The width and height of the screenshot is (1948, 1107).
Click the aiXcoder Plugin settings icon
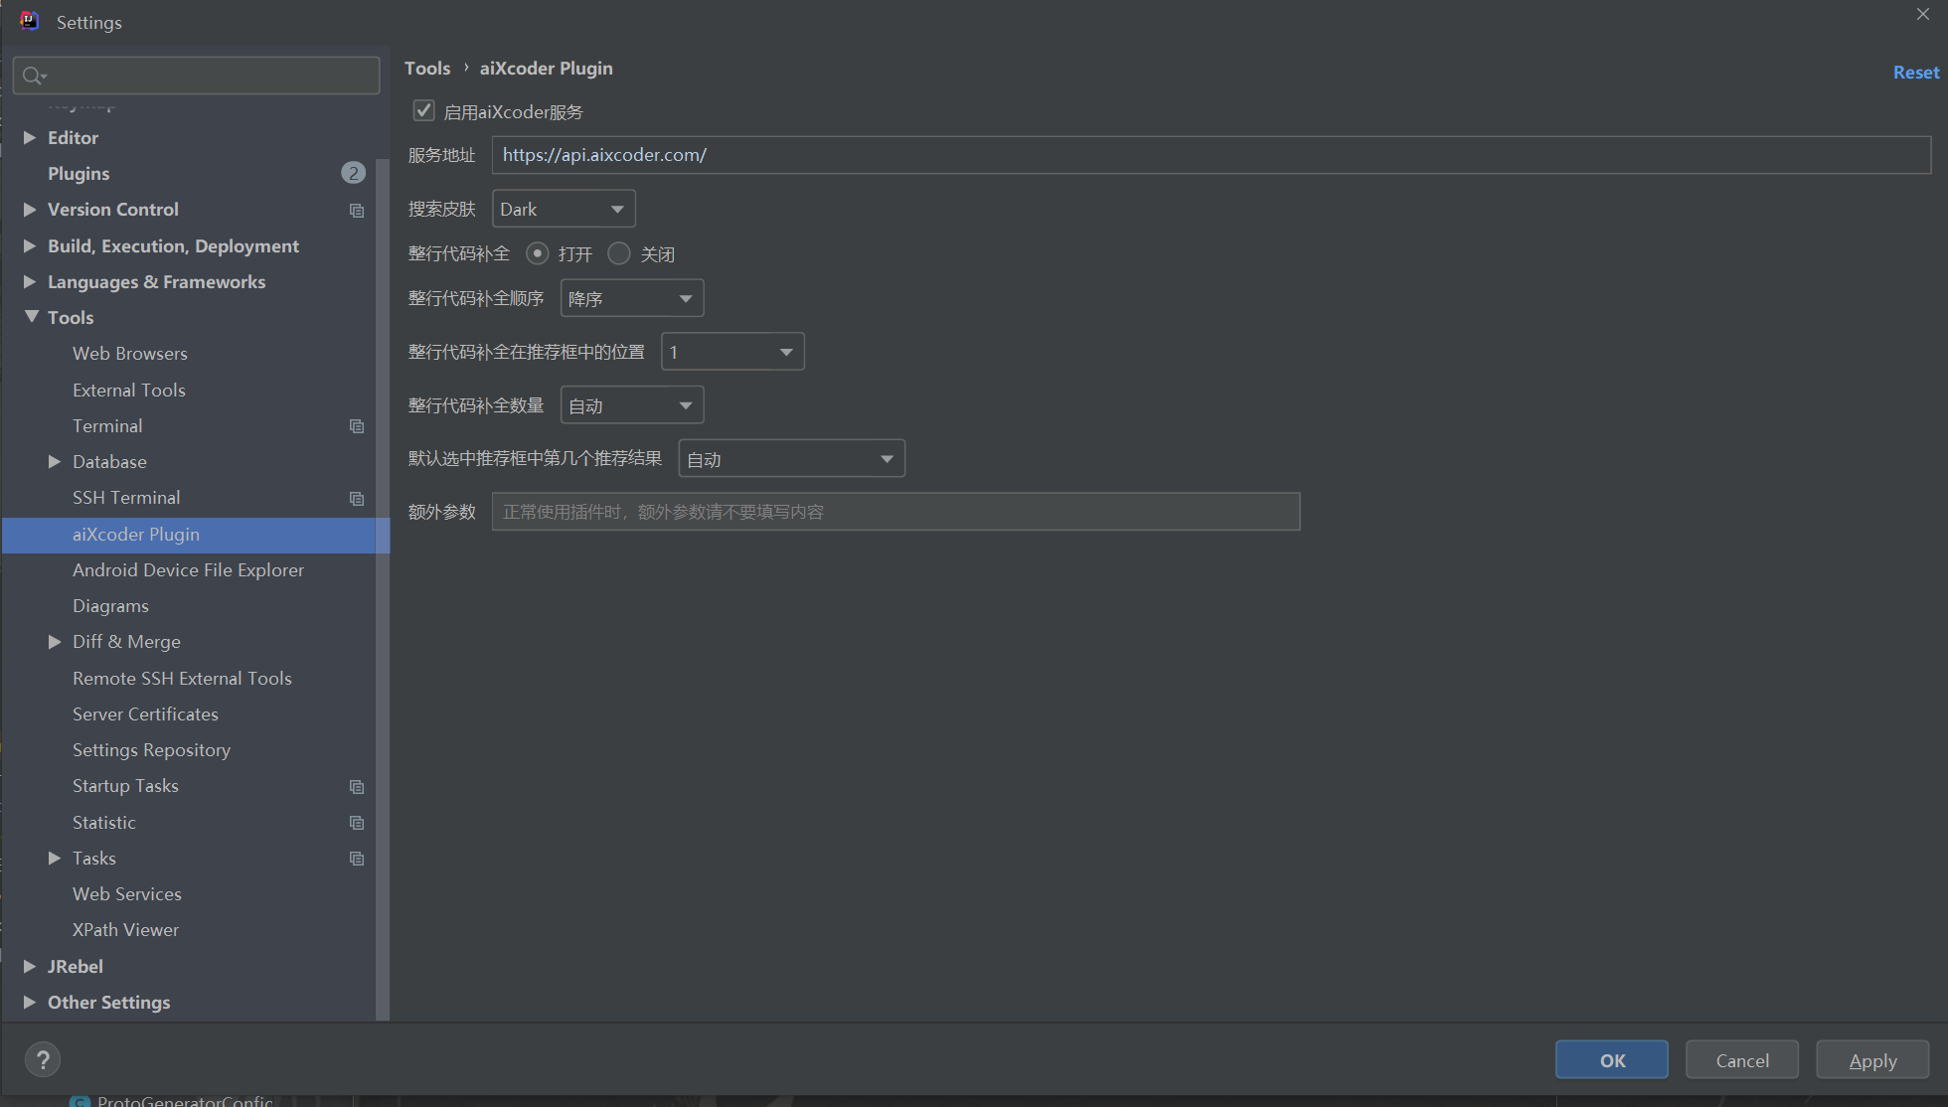coord(136,534)
